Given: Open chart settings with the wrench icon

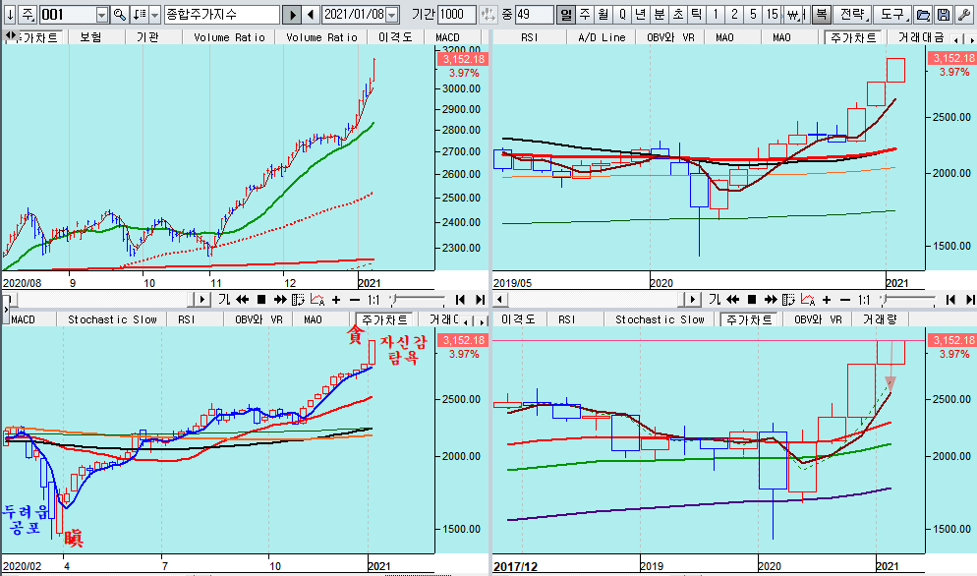Looking at the screenshot, I should point(962,15).
